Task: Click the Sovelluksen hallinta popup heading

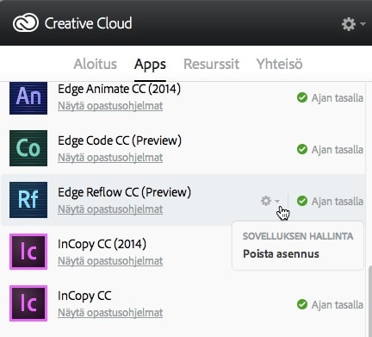Action: pos(298,236)
